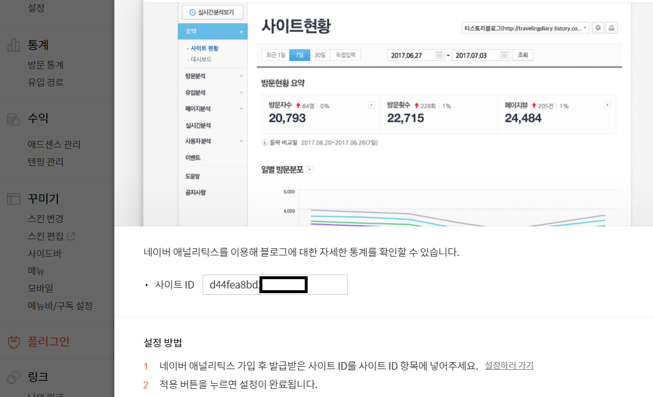The height and width of the screenshot is (397, 653).
Task: Click the clock icon on 실시간분석보기
Action: coord(192,12)
